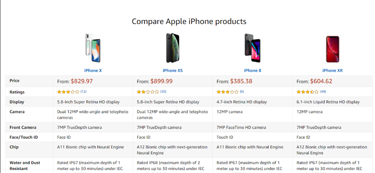Open the iPhone 8 product image

point(253,48)
